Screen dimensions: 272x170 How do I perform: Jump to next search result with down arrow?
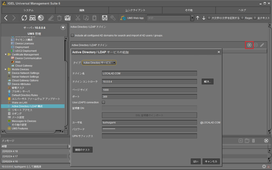point(204,18)
